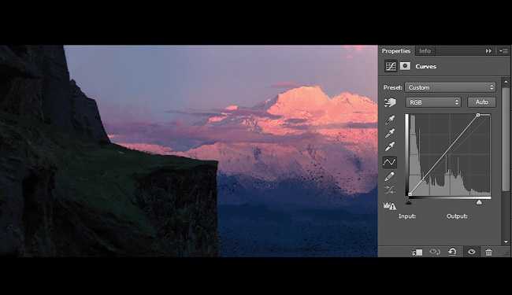Click the smooth curve values icon
The height and width of the screenshot is (295, 512).
[390, 190]
